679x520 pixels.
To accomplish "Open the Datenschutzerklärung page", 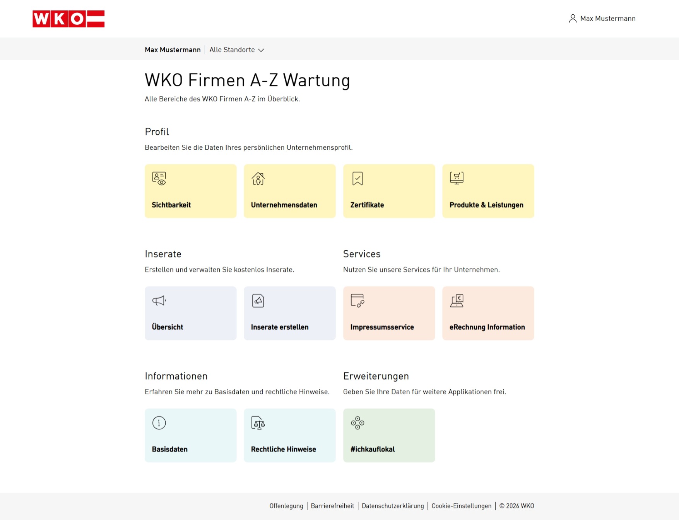I will coord(392,506).
